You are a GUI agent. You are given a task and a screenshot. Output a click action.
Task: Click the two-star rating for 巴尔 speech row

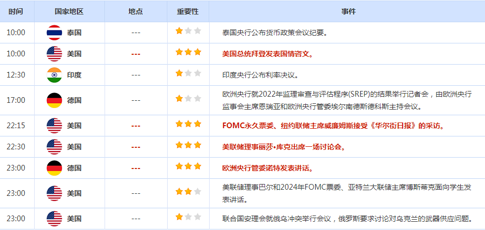point(188,192)
